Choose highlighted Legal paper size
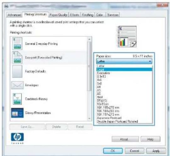Viewport: 170px width, 156px height. [x=124, y=69]
